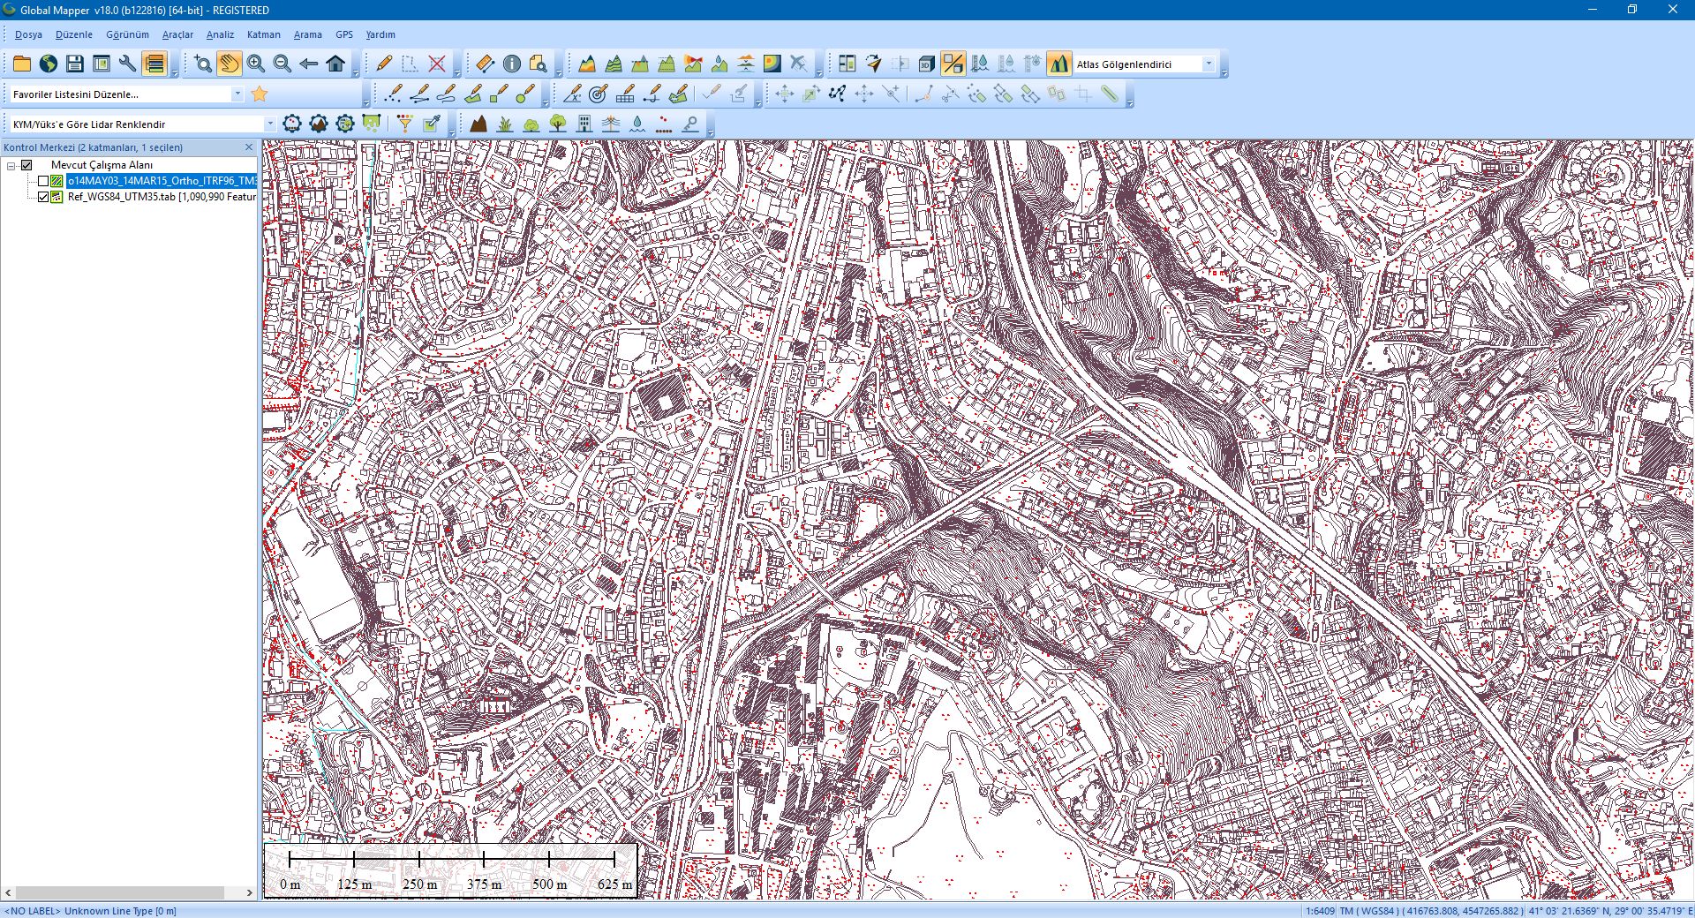
Task: Click the Lidar filter funnel icon
Action: click(405, 124)
